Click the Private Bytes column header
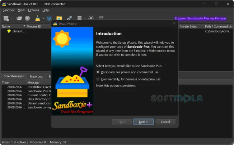Screen dimensions: 234x145 click(188, 26)
